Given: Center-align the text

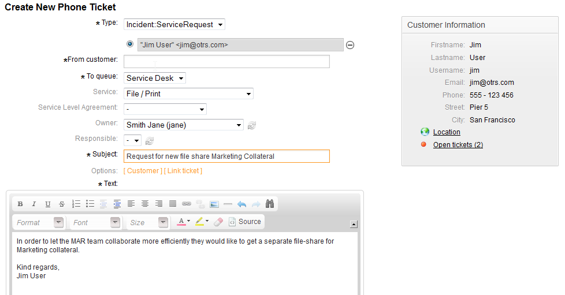Looking at the screenshot, I should [x=145, y=204].
